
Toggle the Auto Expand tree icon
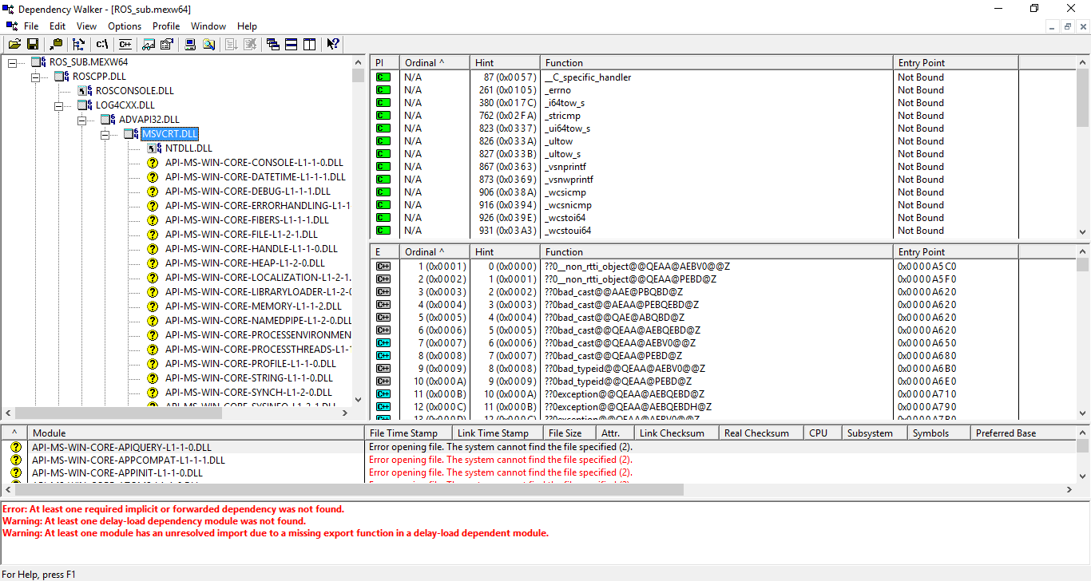tap(78, 44)
